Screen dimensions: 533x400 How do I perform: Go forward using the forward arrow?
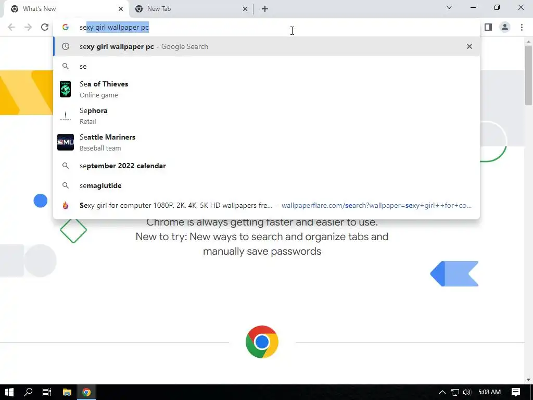28,27
